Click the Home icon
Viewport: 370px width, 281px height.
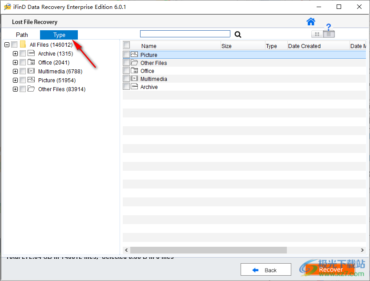coord(311,21)
